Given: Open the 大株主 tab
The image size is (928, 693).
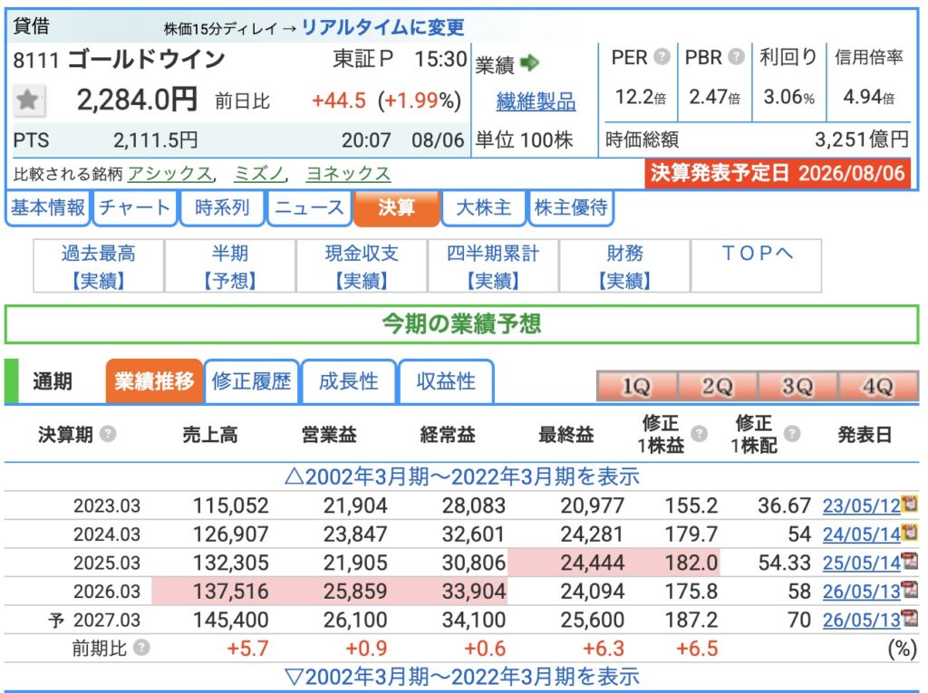Looking at the screenshot, I should coord(484,207).
